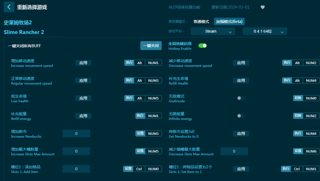Screen dimensions: 320x181
Task: Click the 史莱姆牧场2 game name
Action: click(18, 23)
